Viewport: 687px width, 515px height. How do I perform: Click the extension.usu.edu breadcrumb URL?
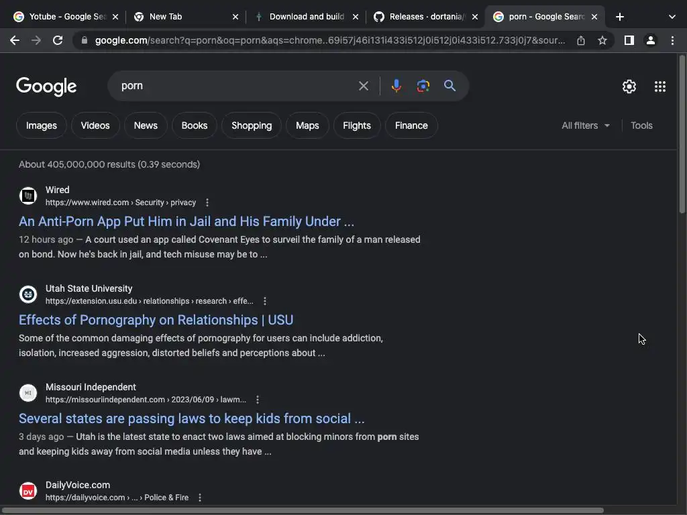click(150, 301)
